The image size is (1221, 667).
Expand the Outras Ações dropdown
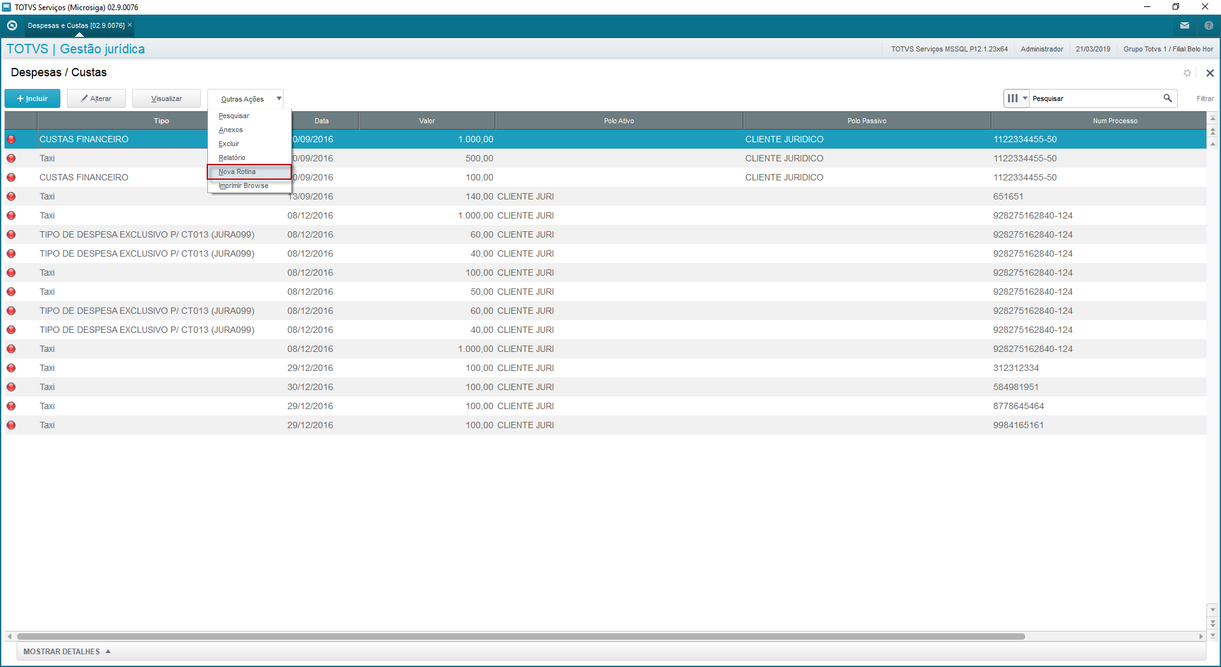pyautogui.click(x=245, y=98)
